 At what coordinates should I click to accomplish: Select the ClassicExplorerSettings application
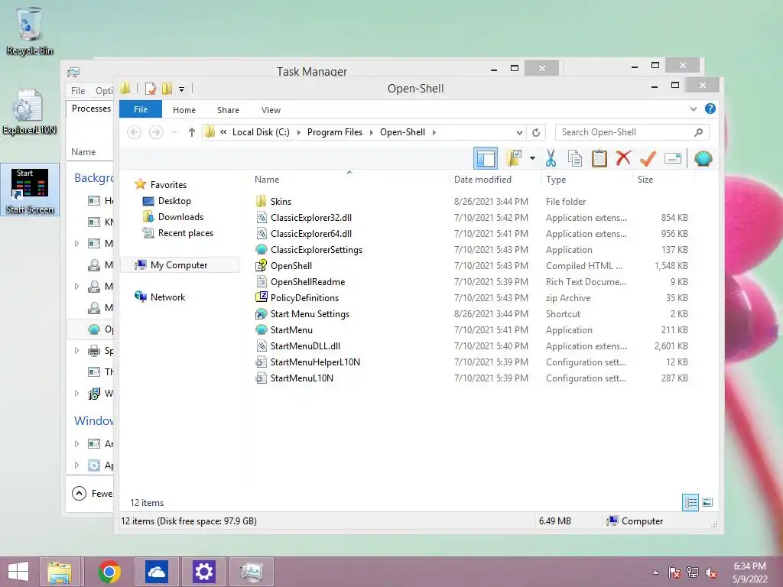click(x=316, y=250)
